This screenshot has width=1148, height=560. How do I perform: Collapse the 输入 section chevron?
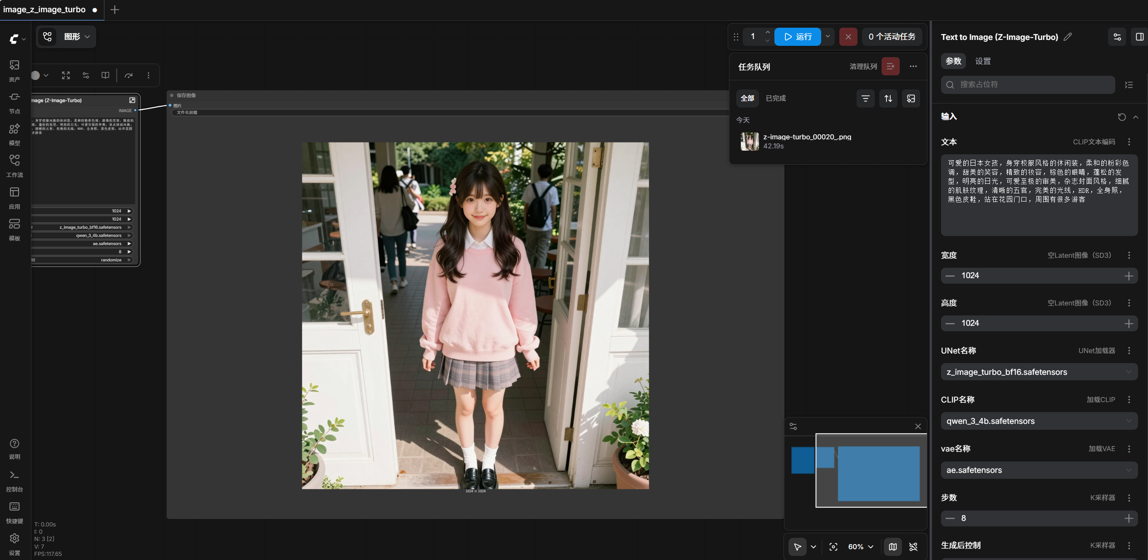(x=1136, y=117)
